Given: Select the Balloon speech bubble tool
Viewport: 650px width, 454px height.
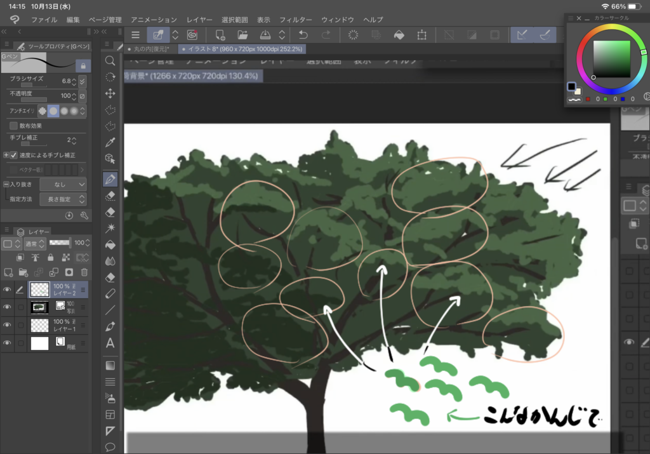Looking at the screenshot, I should (x=110, y=447).
